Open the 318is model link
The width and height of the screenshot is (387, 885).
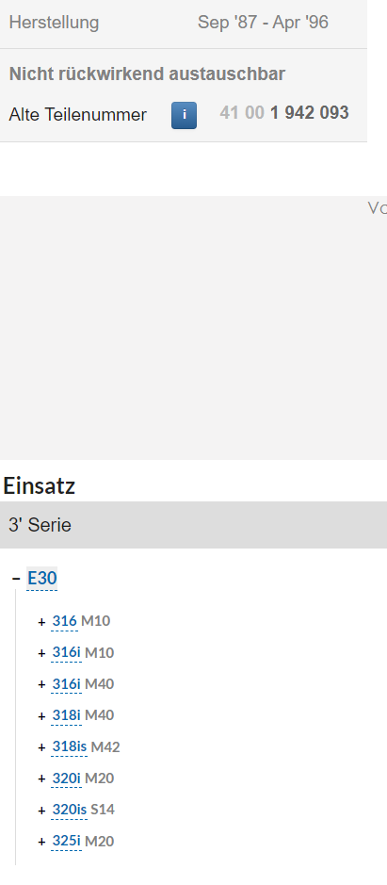pos(70,746)
